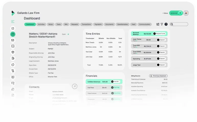
Task: Open the scroll document sidebar icon
Action: 13,71
